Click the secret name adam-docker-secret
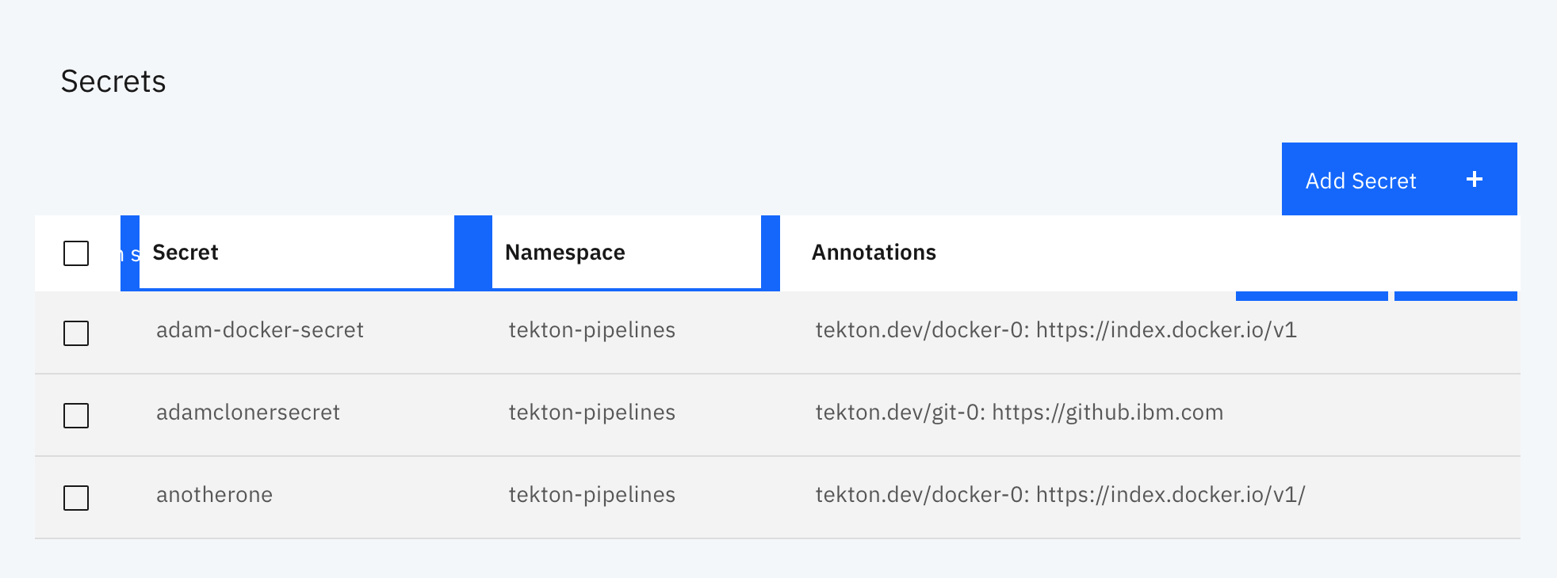1557x578 pixels. [x=259, y=330]
